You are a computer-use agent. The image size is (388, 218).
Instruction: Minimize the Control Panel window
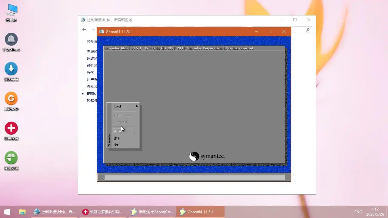pyautogui.click(x=281, y=20)
